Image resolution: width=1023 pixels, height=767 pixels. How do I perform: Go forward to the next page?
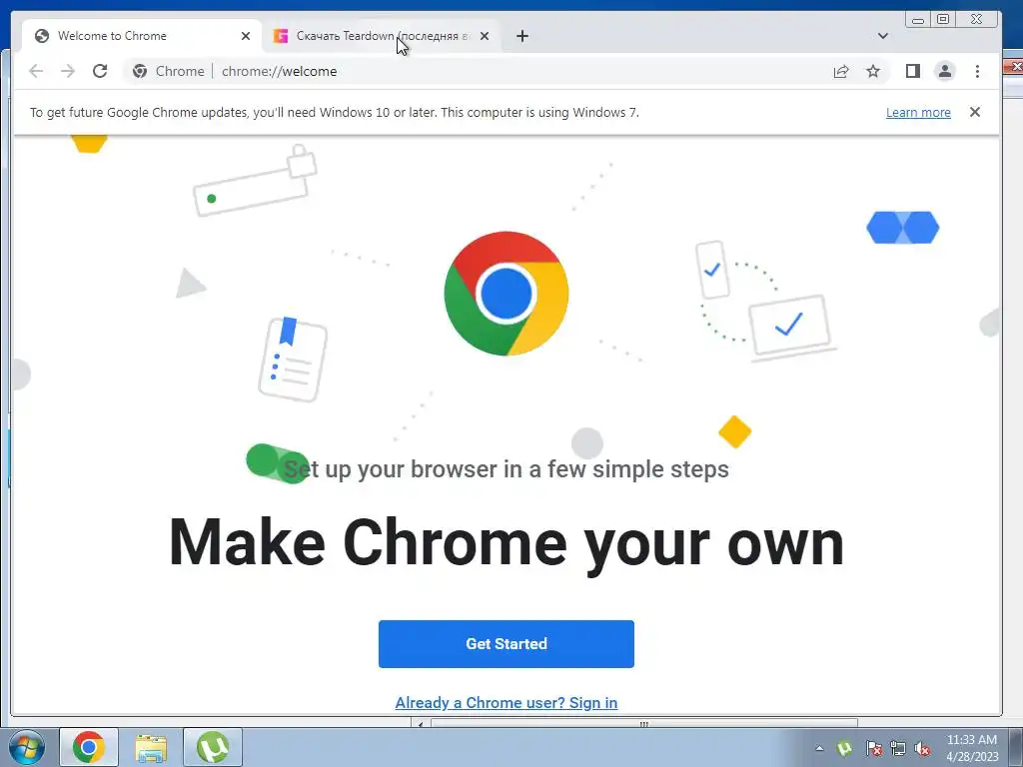(68, 71)
